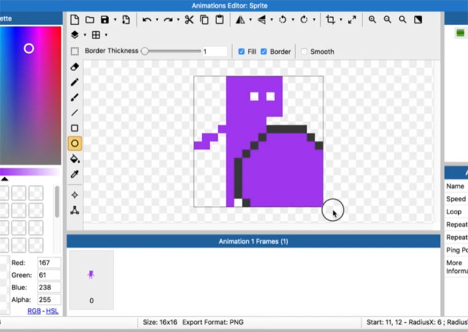Uncheck the Border checkbox
The image size is (468, 332).
pyautogui.click(x=264, y=52)
